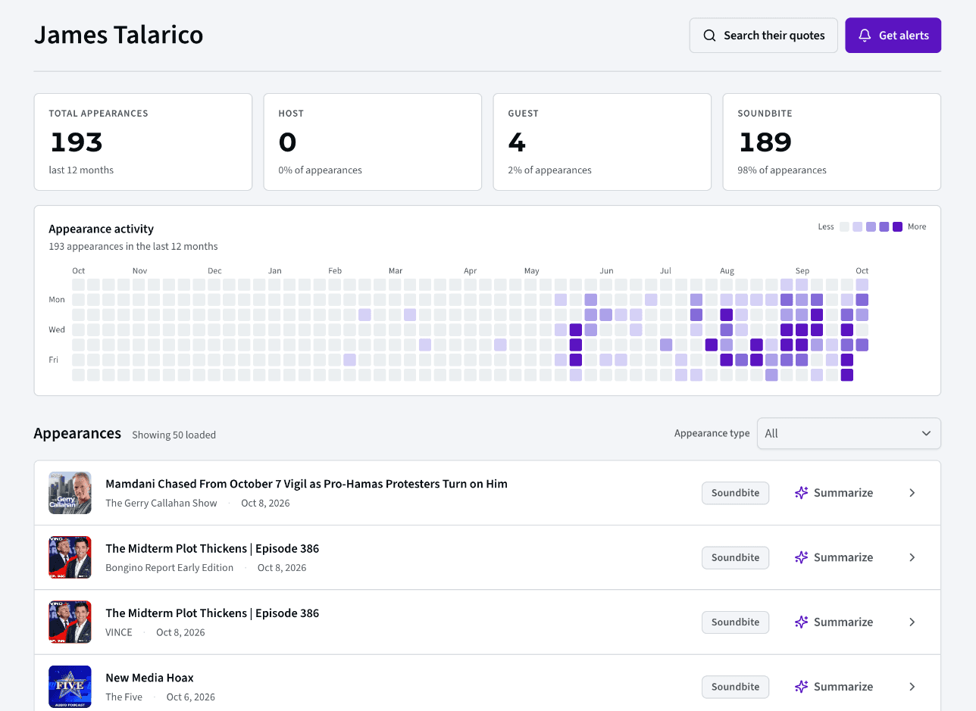Viewport: 976px width, 711px height.
Task: Open the VINCE show thumbnail
Action: point(70,622)
